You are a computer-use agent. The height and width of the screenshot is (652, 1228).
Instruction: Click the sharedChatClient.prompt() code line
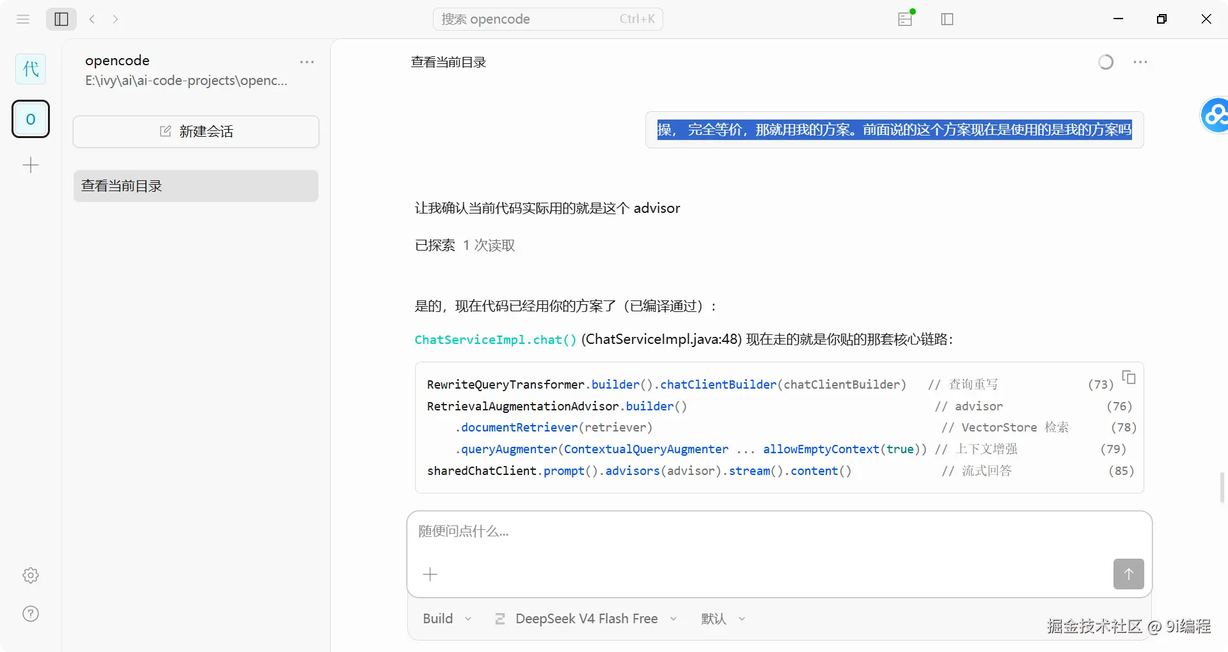tap(639, 471)
